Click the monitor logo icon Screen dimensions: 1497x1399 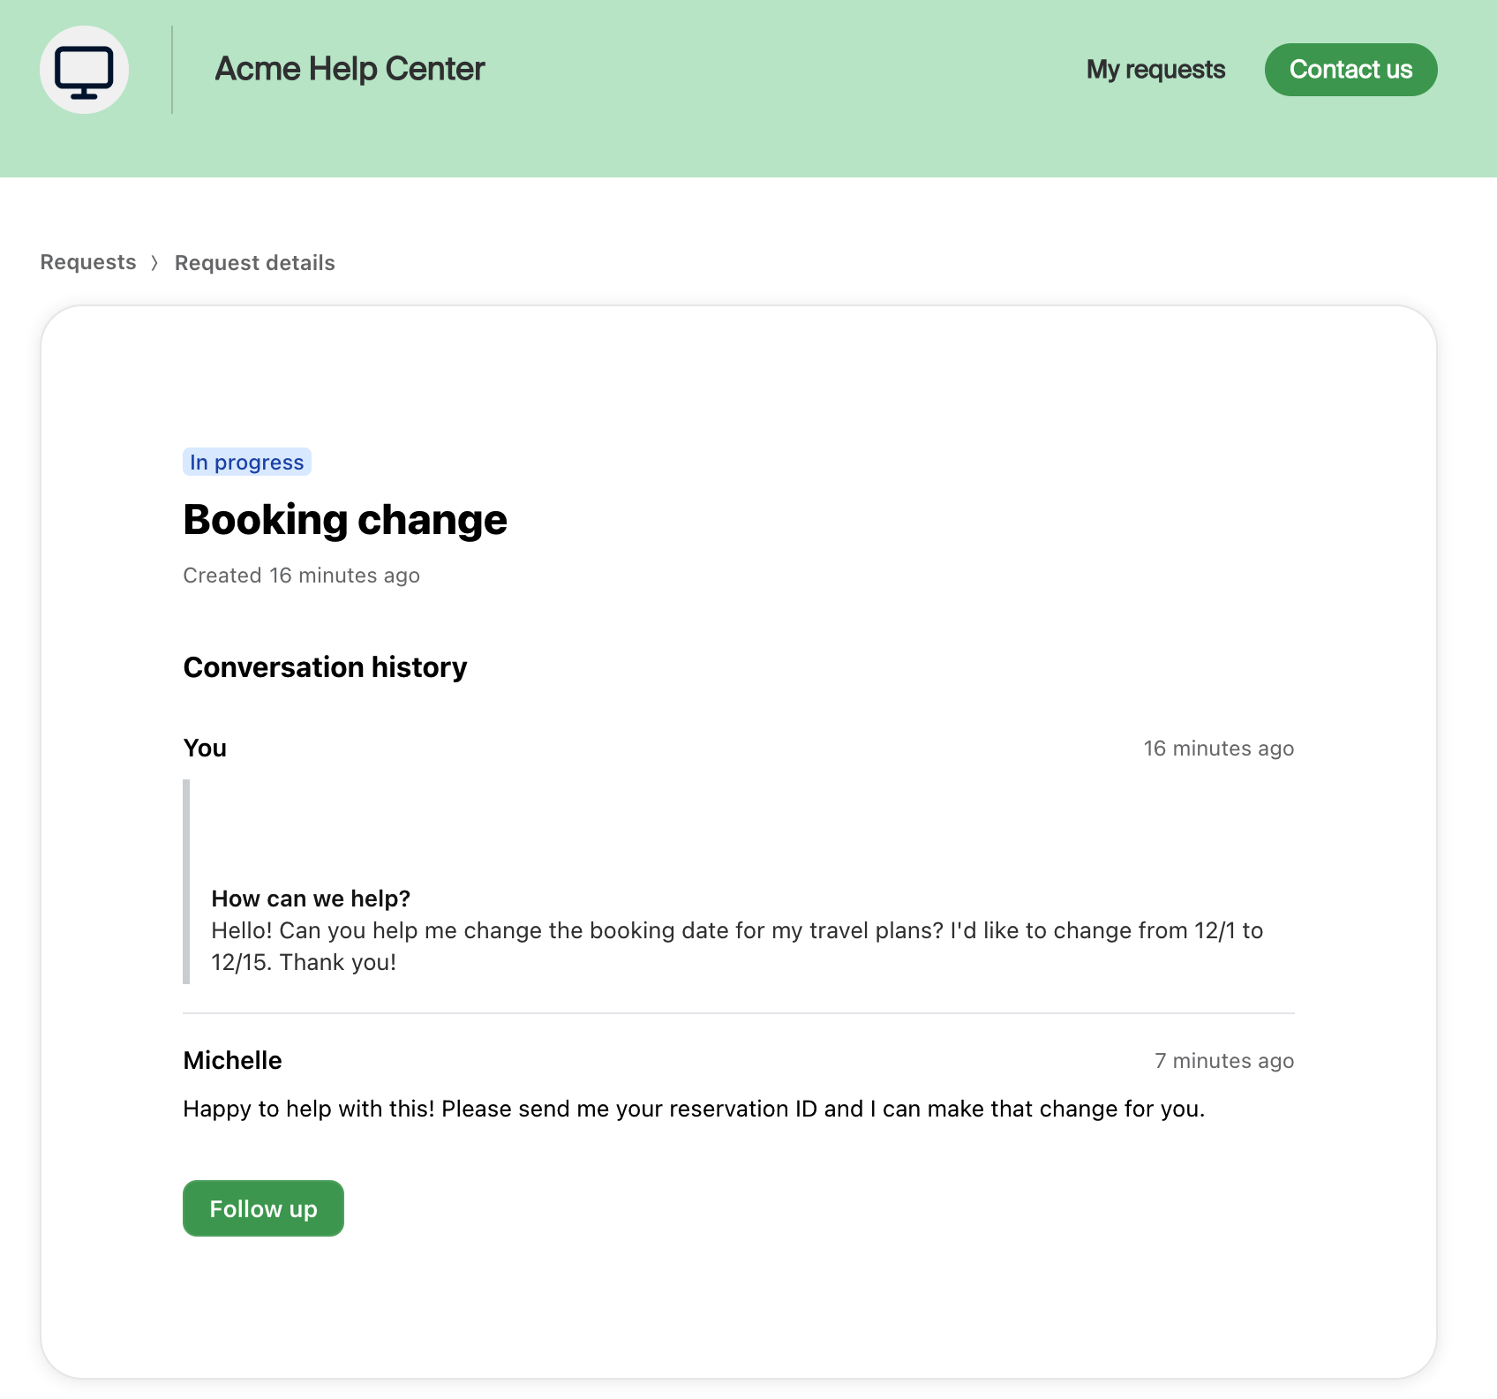pyautogui.click(x=84, y=70)
